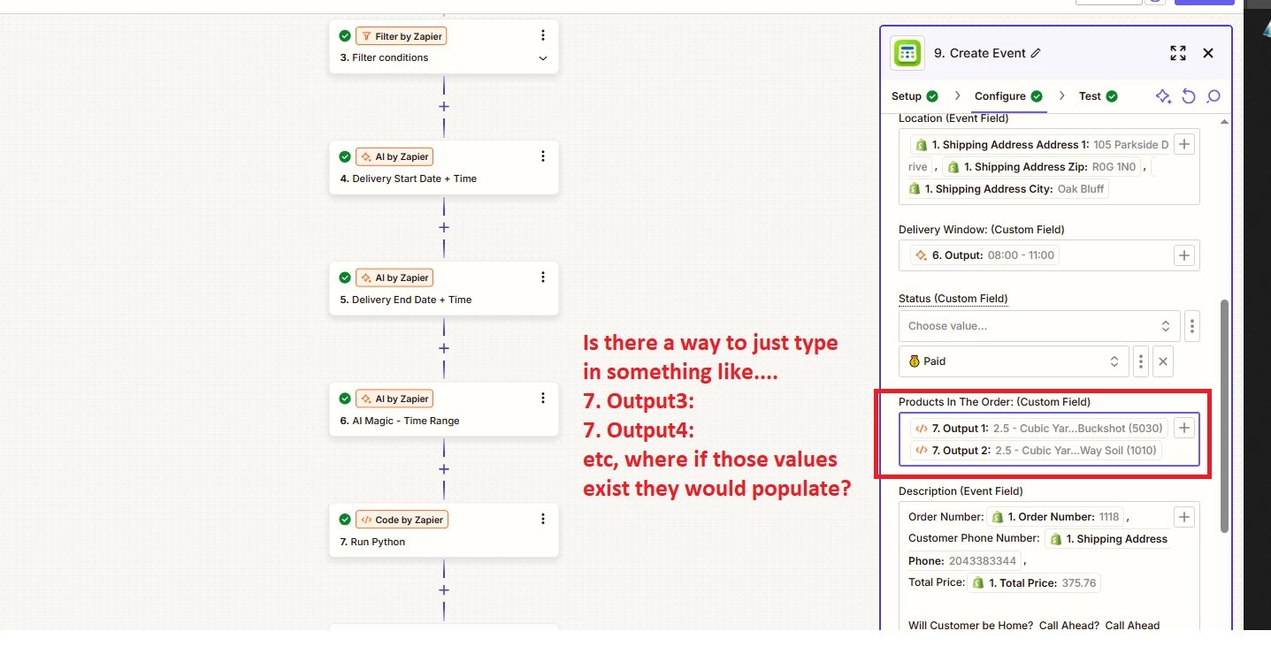Open the 5. Delivery End Date + Time step
This screenshot has width=1271, height=646.
coord(444,288)
